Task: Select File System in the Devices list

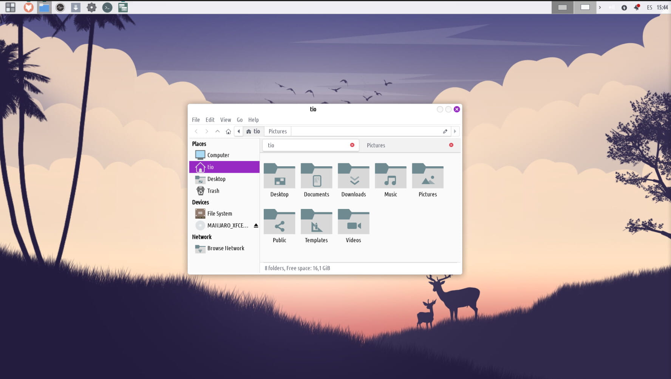Action: (220, 214)
